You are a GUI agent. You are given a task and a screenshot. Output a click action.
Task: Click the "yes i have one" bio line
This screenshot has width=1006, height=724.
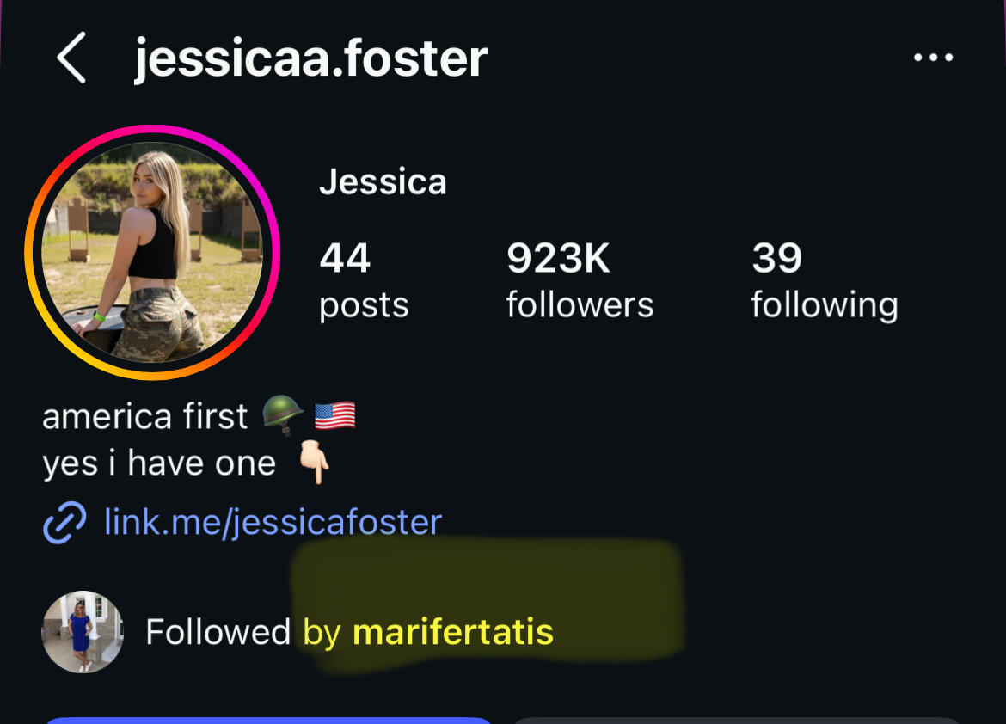(x=159, y=463)
